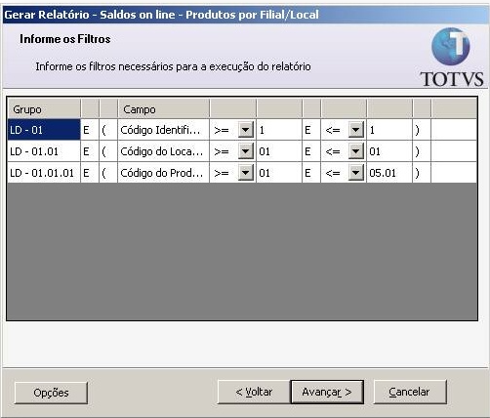Click the closing parenthesis in LD - 01 row
The image size is (490, 418).
tap(422, 130)
